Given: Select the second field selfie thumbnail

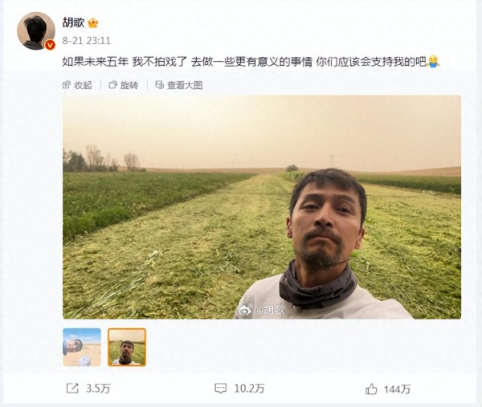Looking at the screenshot, I should (x=127, y=347).
